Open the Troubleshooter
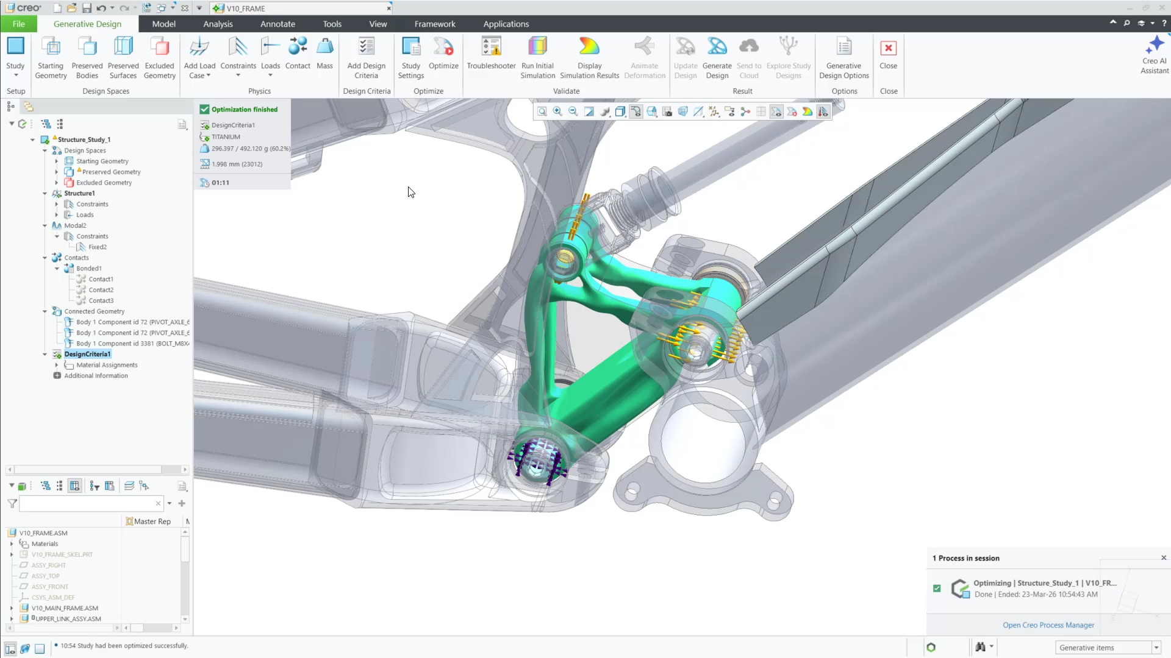This screenshot has width=1171, height=658. pyautogui.click(x=491, y=54)
